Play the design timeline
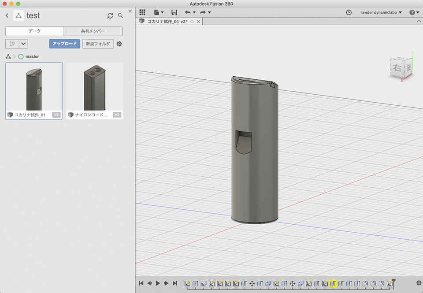This screenshot has height=293, width=423. [158, 283]
